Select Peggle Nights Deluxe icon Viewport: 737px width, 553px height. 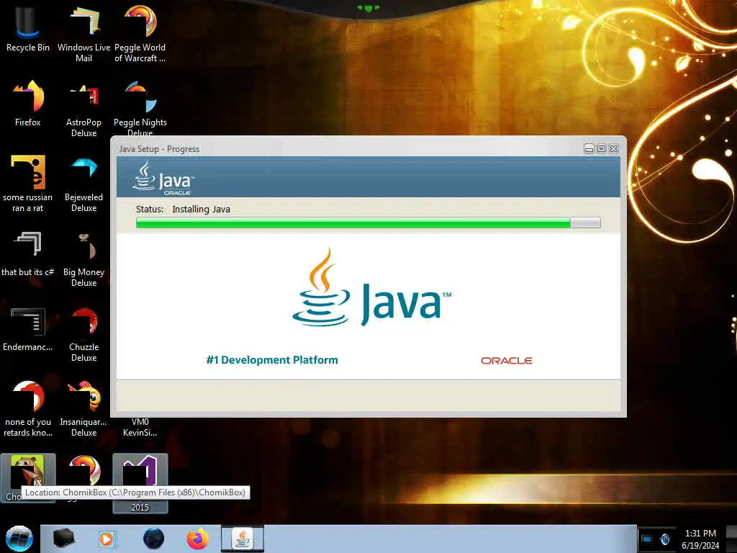click(x=140, y=108)
